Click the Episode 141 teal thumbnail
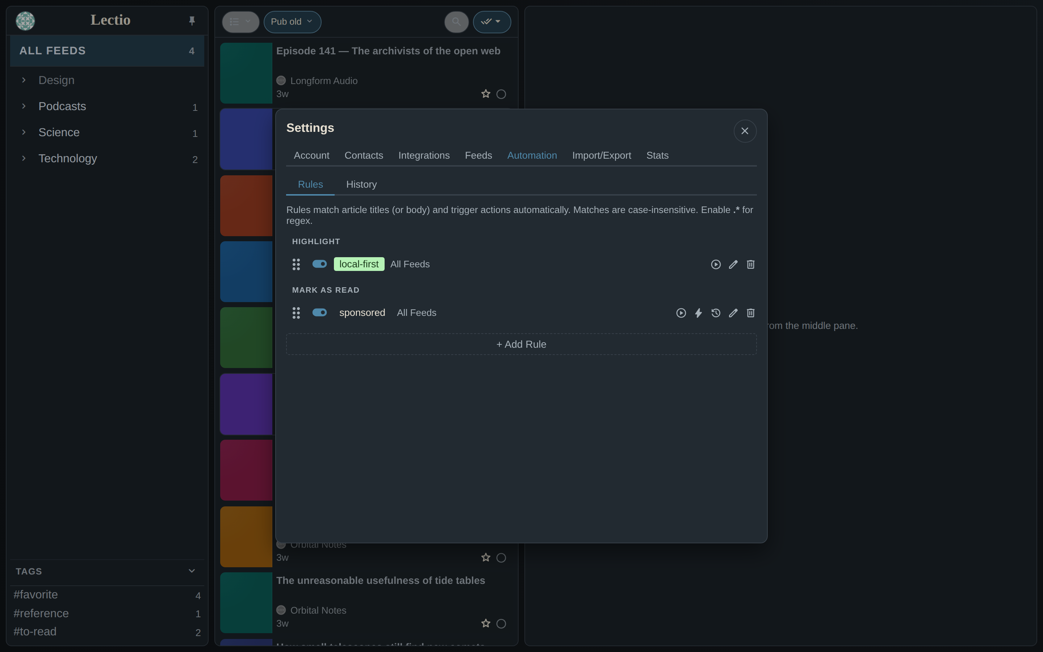Viewport: 1043px width, 652px height. pos(246,73)
